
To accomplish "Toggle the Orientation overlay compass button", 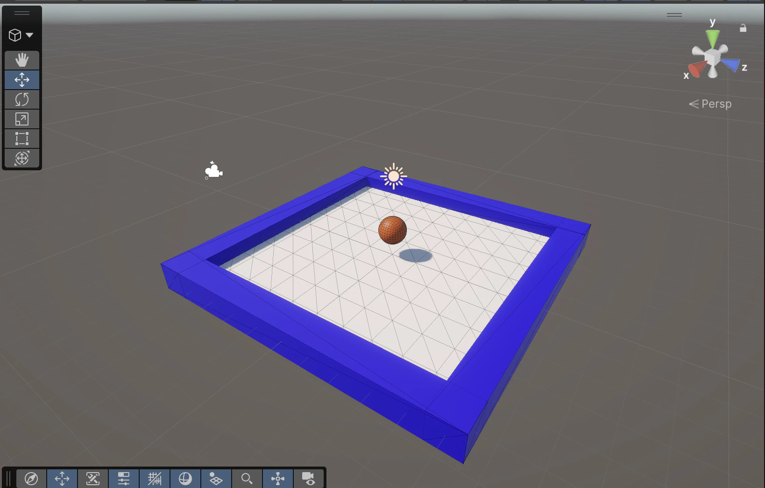I will (31, 479).
